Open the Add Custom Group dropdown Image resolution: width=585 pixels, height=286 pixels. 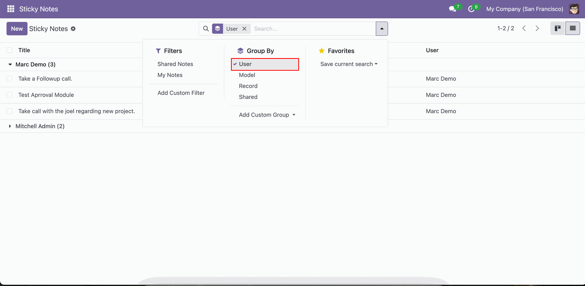[267, 115]
